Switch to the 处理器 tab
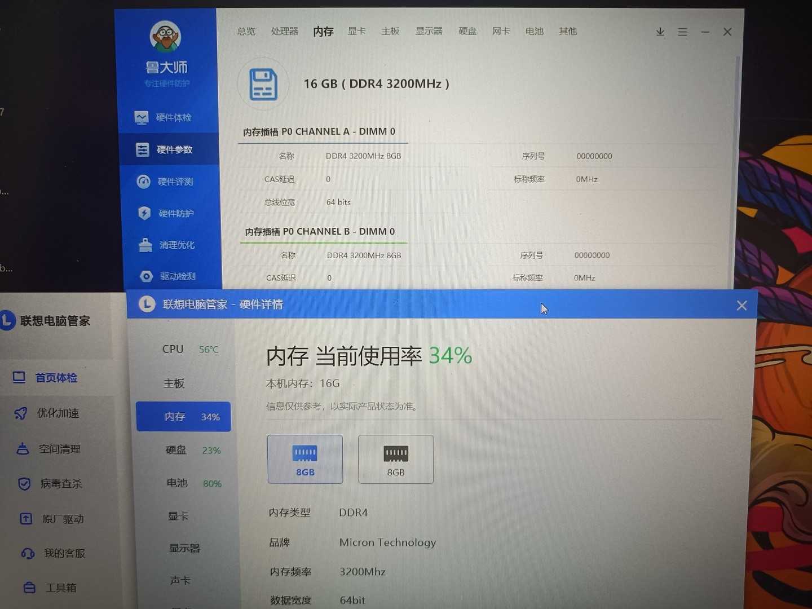Viewport: 812px width, 609px height. tap(285, 31)
